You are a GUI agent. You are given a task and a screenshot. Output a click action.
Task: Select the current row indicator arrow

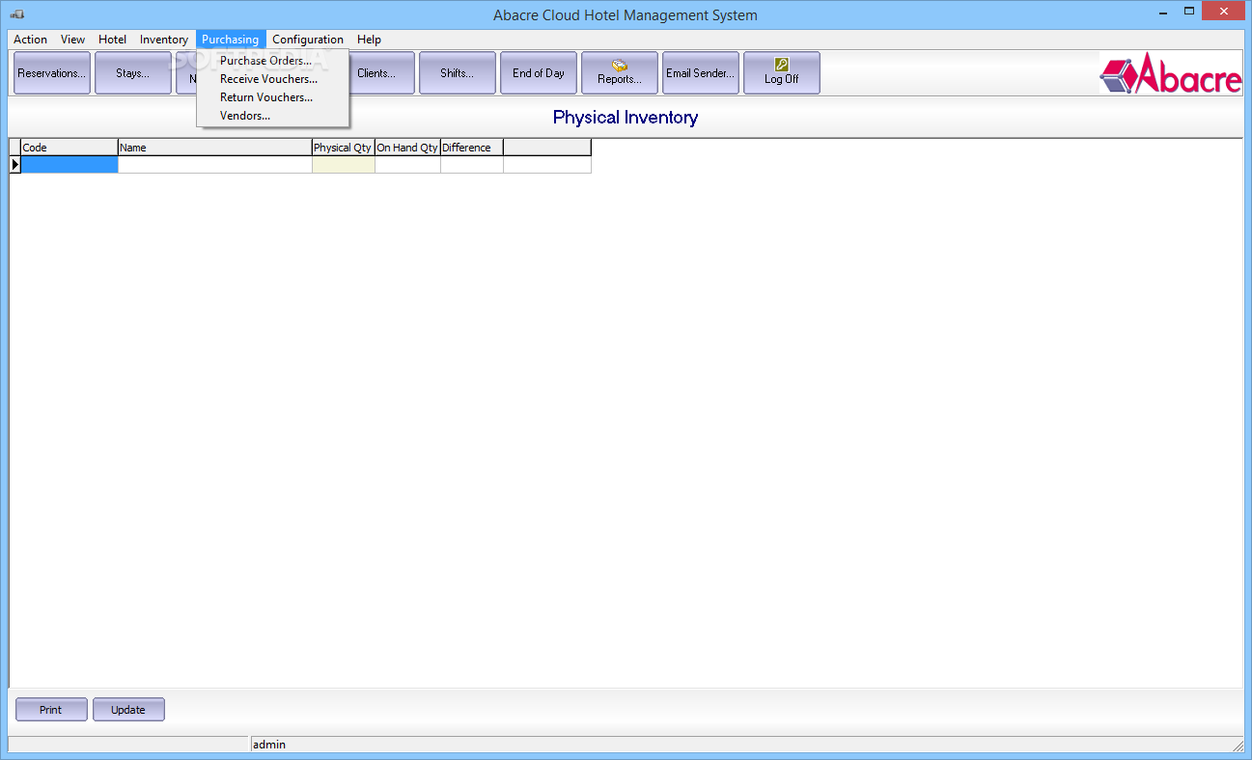(14, 165)
